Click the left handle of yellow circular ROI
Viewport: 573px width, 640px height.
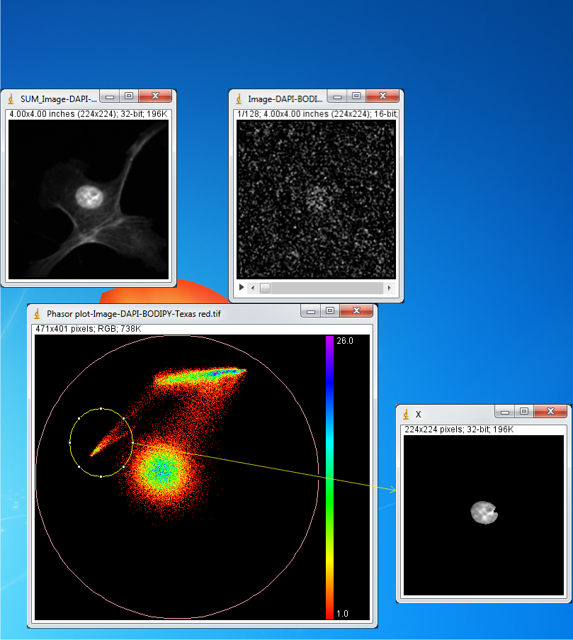70,442
